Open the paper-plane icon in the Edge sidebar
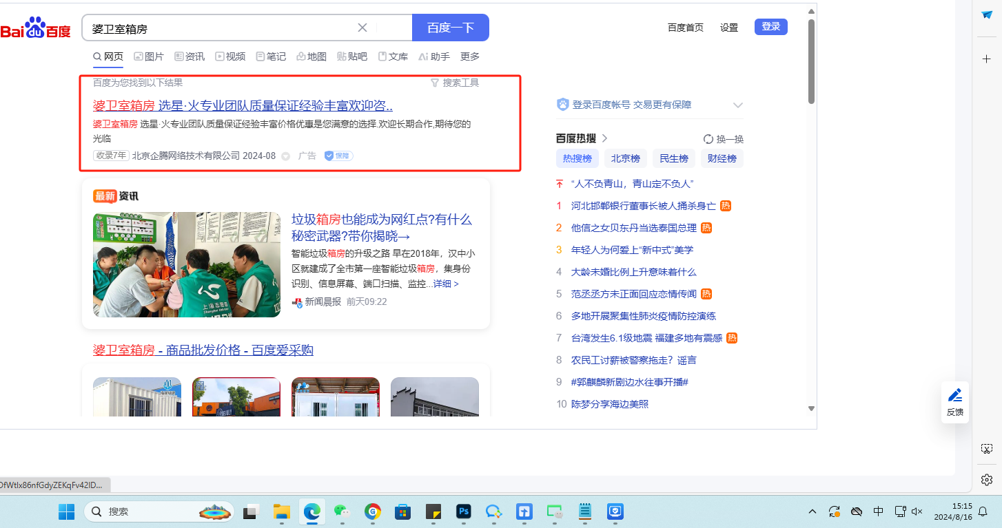The height and width of the screenshot is (528, 1002). coord(987,15)
